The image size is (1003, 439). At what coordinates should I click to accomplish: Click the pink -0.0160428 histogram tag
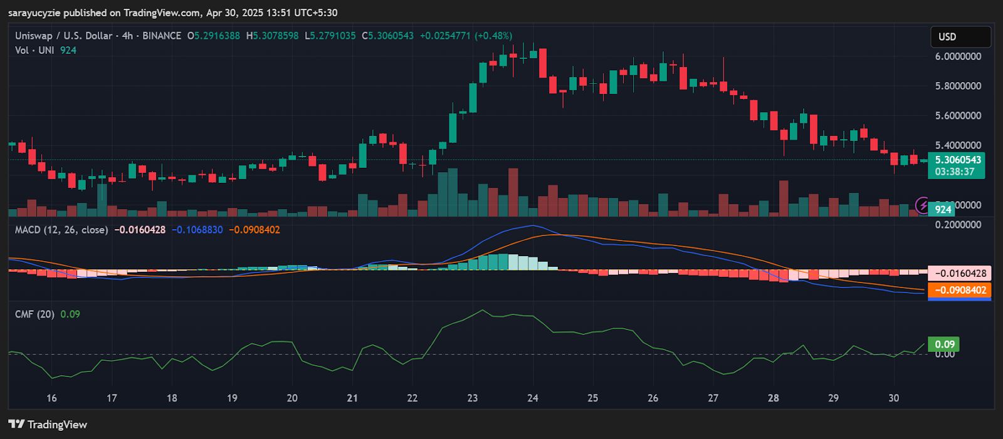tap(960, 273)
